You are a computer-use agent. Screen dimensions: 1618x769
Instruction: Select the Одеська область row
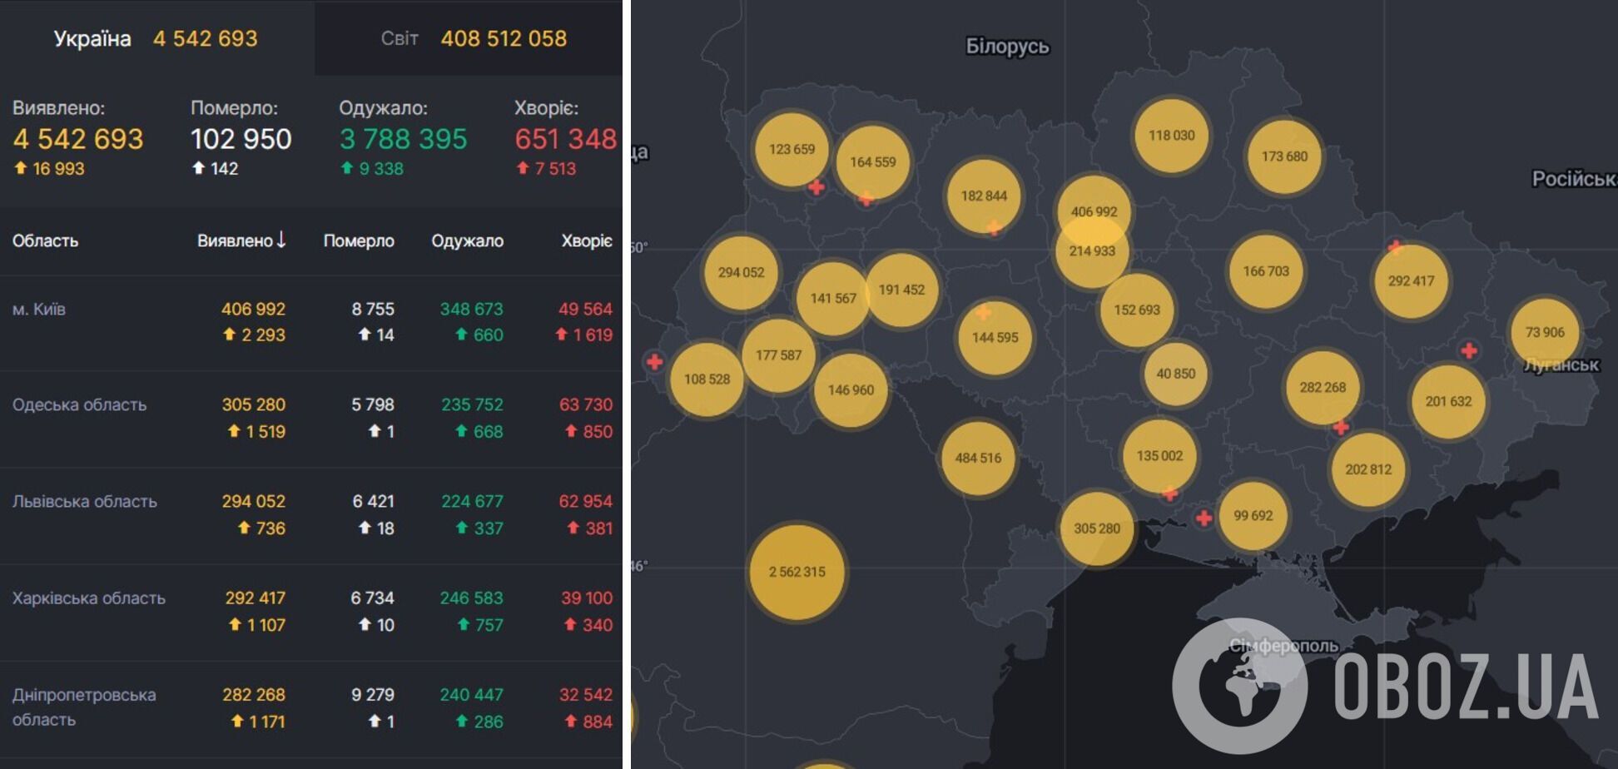point(310,419)
